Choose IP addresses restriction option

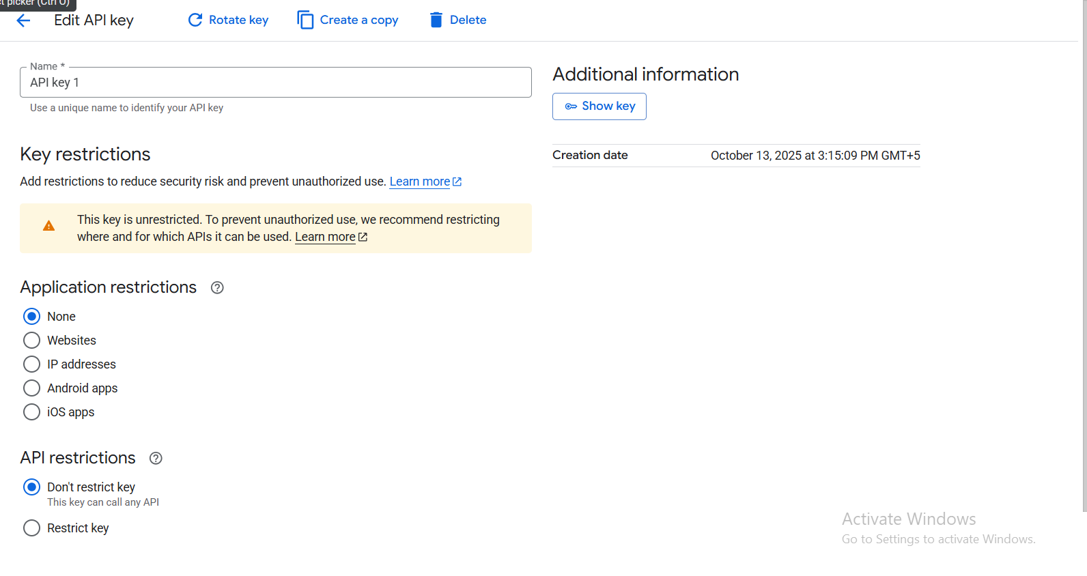click(32, 364)
